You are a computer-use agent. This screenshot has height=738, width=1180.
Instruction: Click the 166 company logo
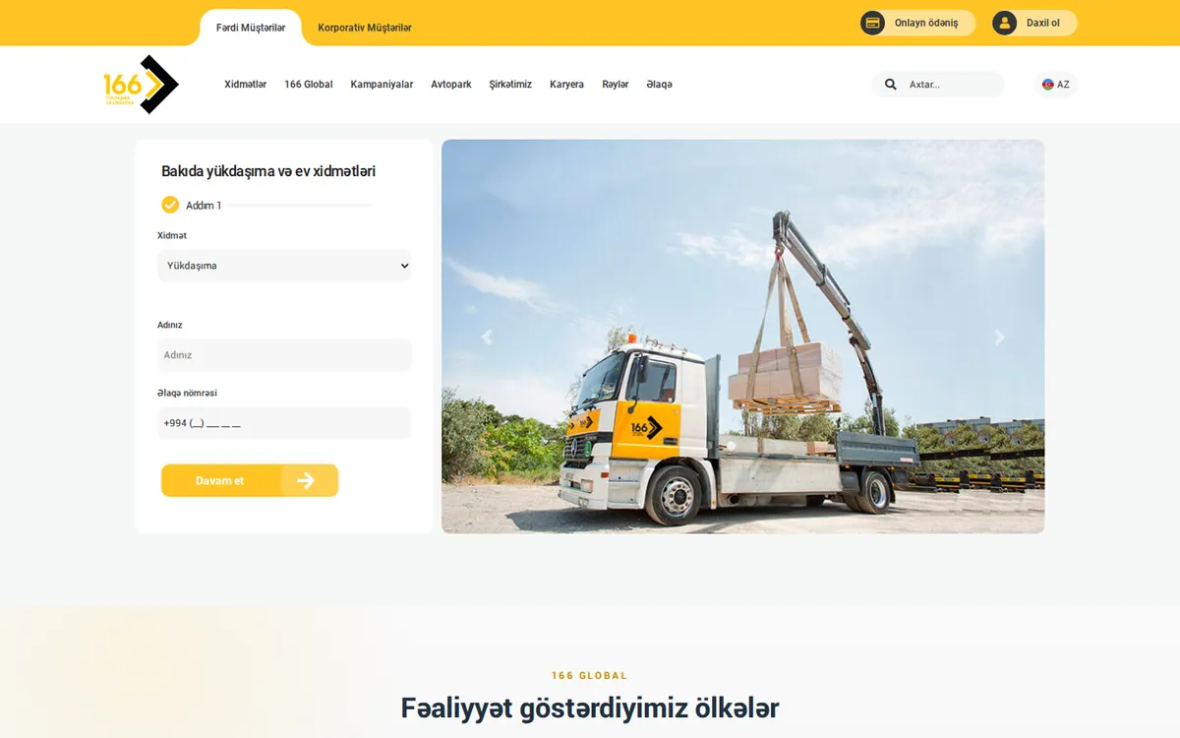click(141, 85)
